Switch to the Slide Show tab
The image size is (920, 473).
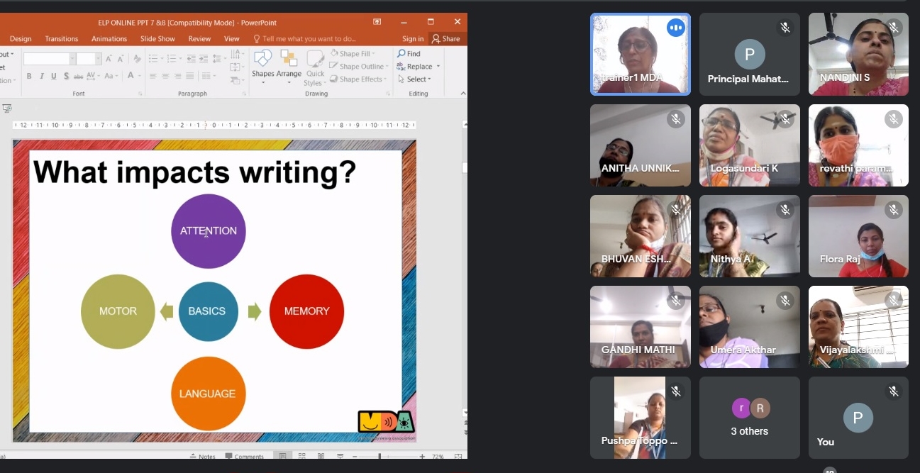[x=157, y=39]
